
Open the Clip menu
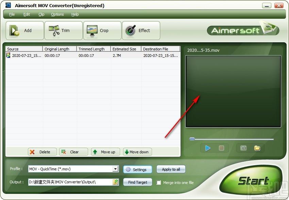click(x=41, y=14)
